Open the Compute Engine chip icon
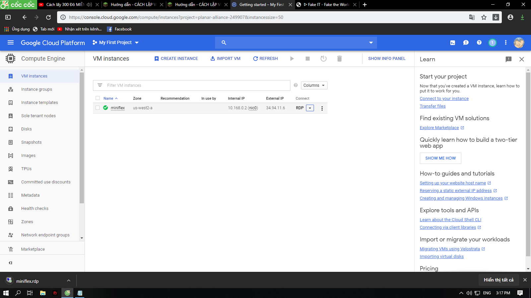This screenshot has width=531, height=298. 11,59
